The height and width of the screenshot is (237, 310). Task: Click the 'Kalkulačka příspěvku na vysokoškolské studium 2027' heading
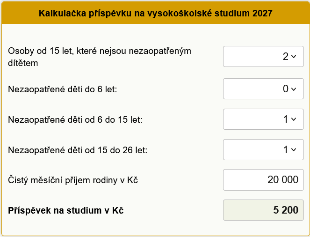[155, 13]
